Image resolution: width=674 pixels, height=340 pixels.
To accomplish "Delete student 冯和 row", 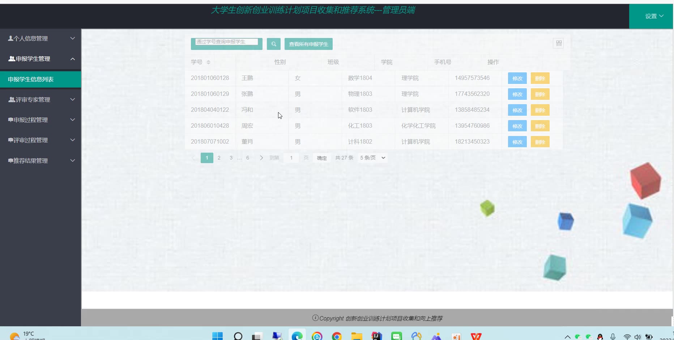I will [540, 110].
